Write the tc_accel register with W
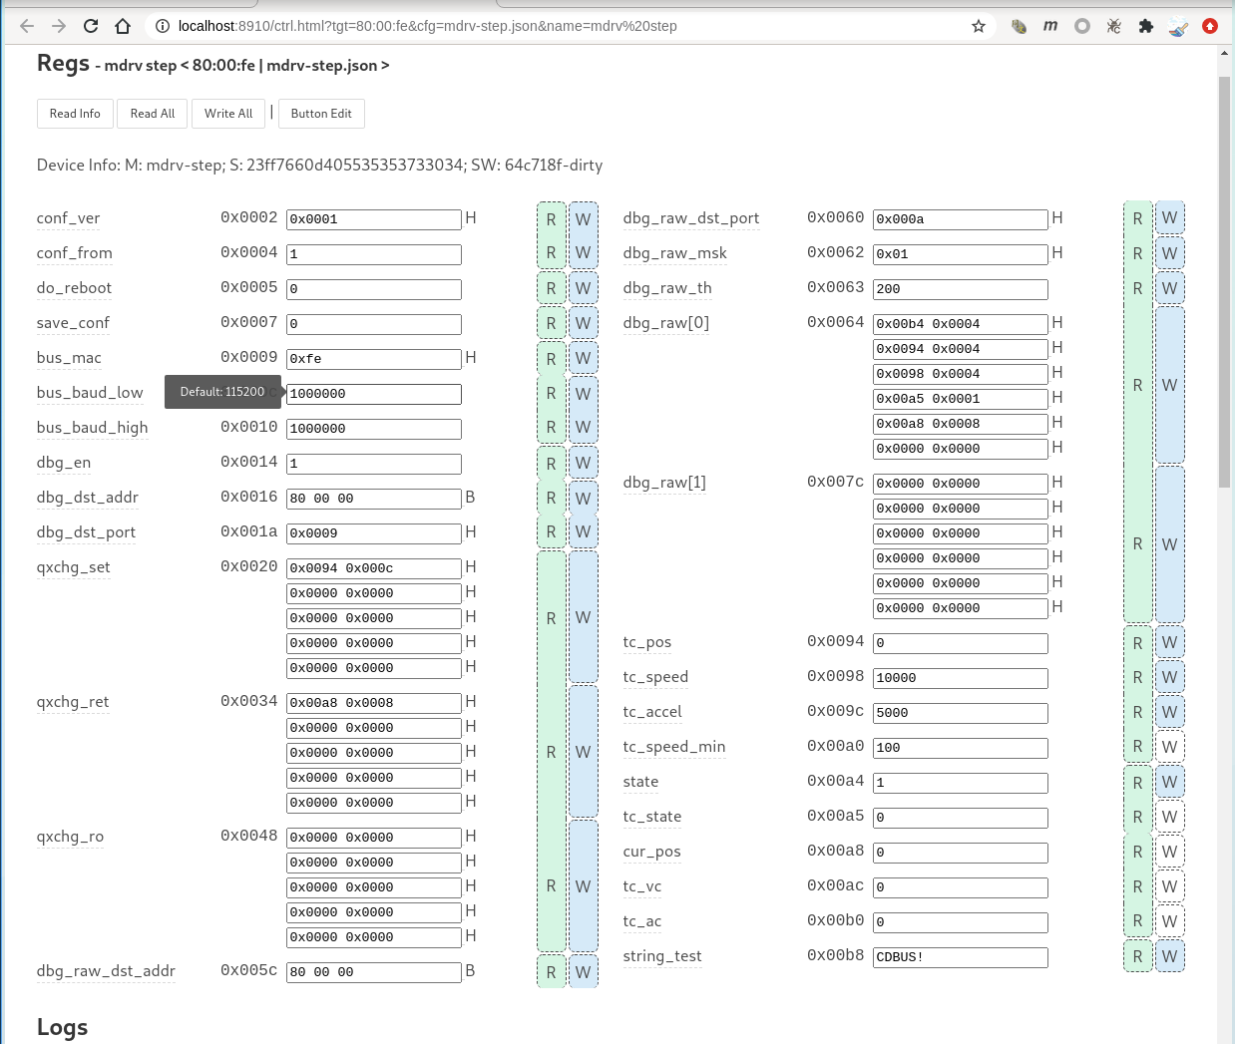The image size is (1235, 1044). tap(1170, 712)
